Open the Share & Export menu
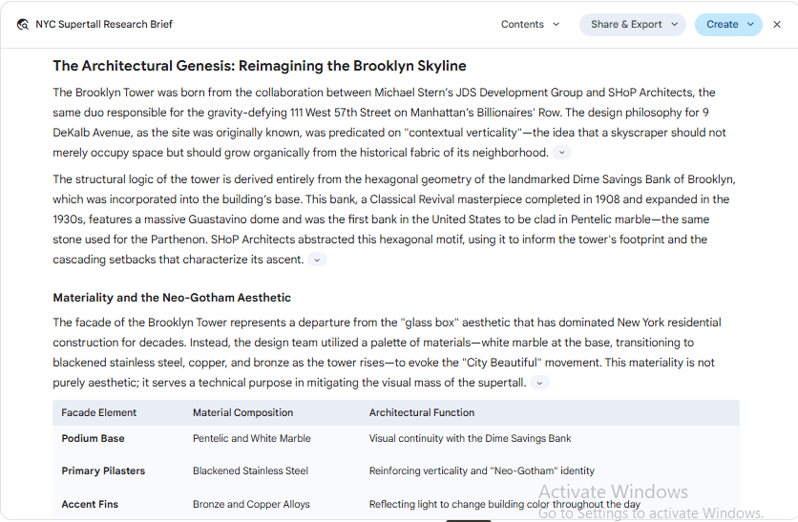 pos(633,25)
